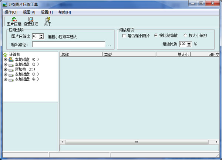The width and height of the screenshot is (222, 160).
Task: Click the drive icon for 本地磁盘 (D:)
Action: pyautogui.click(x=11, y=65)
